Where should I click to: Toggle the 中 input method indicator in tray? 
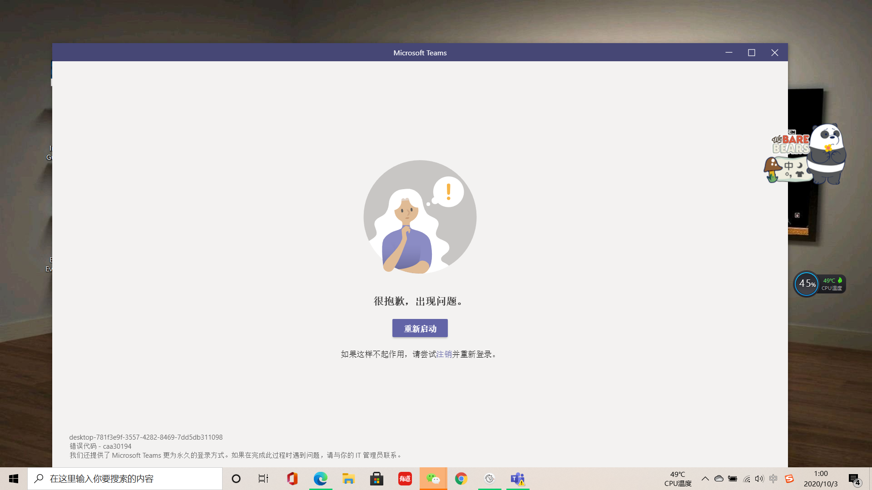point(773,479)
